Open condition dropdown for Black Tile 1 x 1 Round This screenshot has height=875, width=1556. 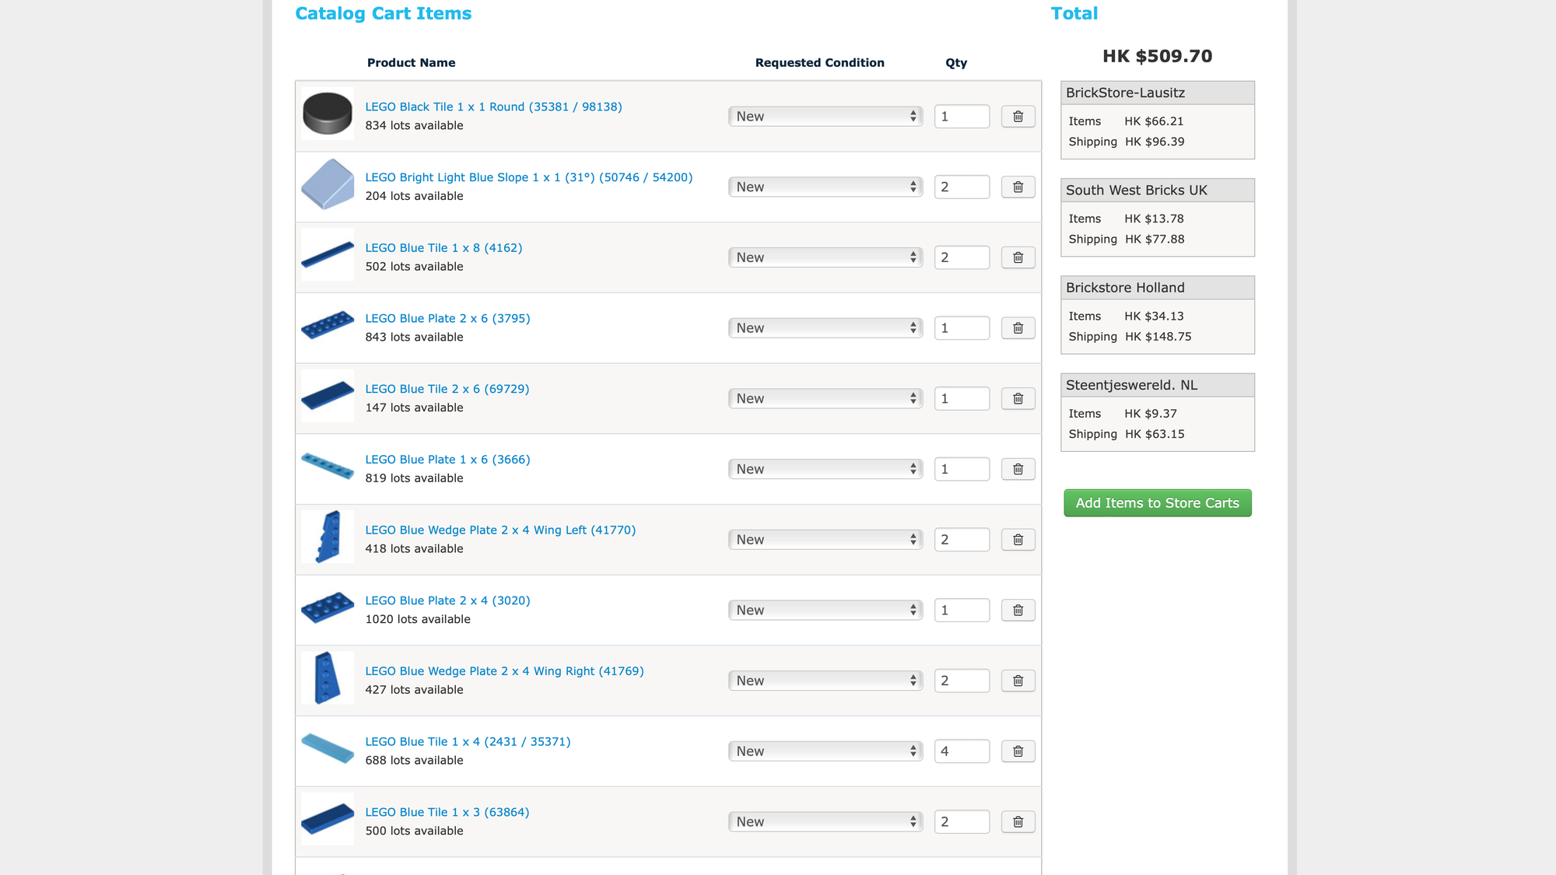[825, 117]
